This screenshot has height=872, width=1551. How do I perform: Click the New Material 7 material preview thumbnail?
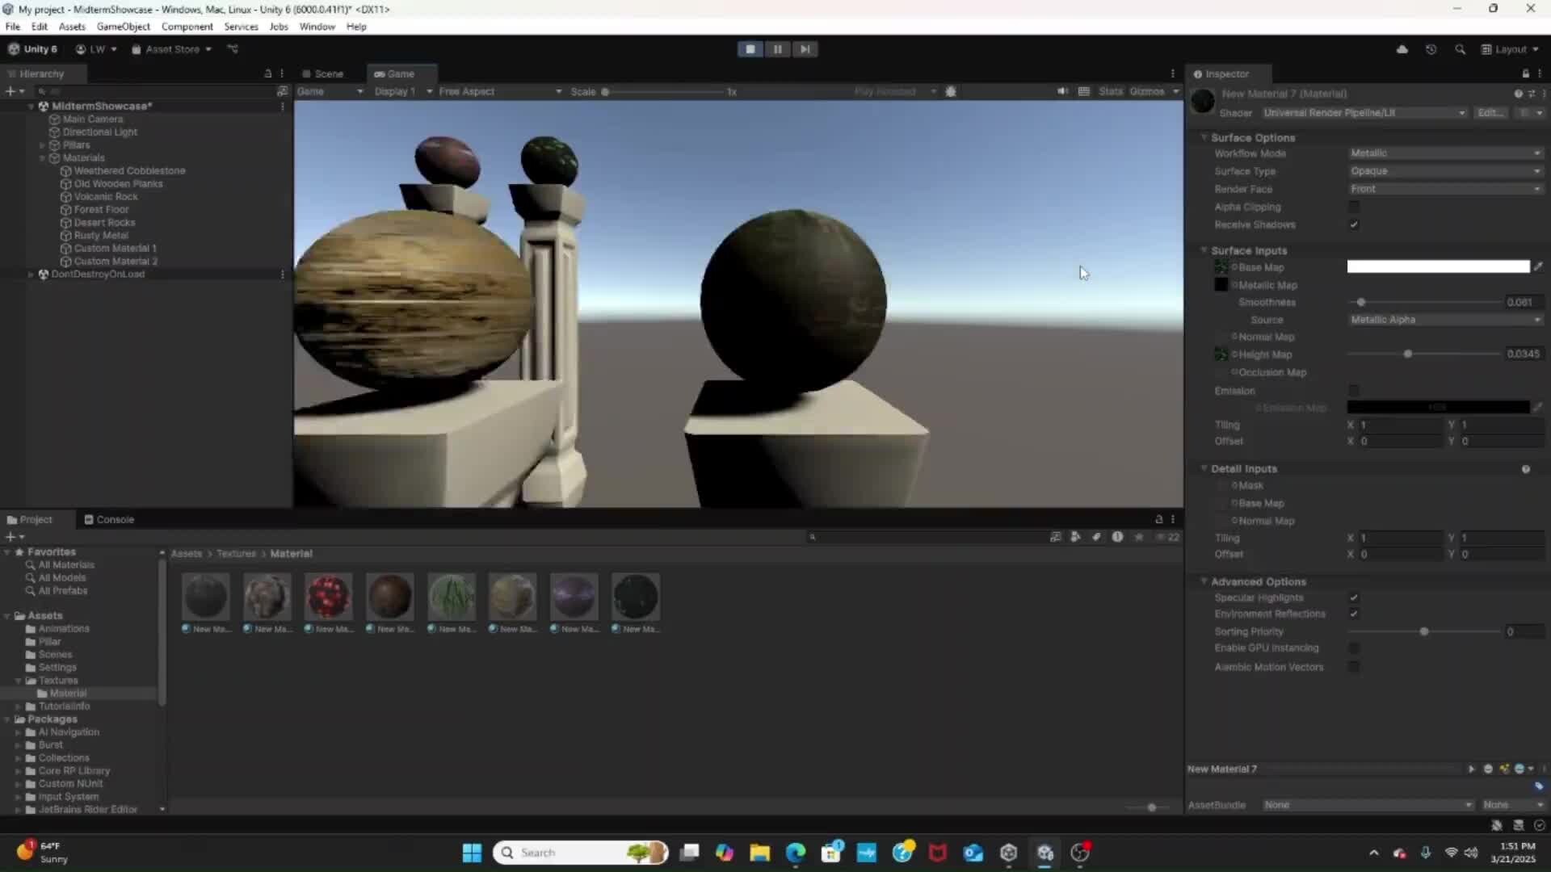coord(1202,101)
